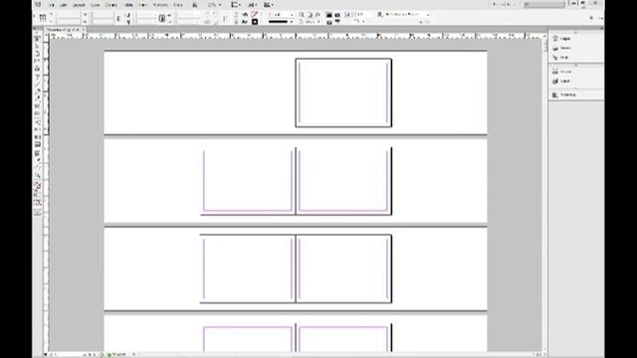Open the Color panel in the dock
The image size is (637, 358).
click(561, 82)
